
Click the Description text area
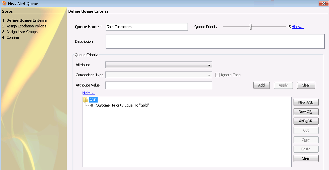[x=215, y=41]
